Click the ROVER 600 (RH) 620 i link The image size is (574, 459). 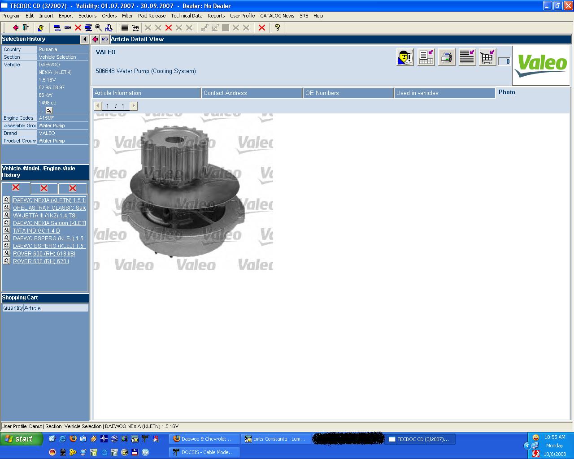(41, 261)
